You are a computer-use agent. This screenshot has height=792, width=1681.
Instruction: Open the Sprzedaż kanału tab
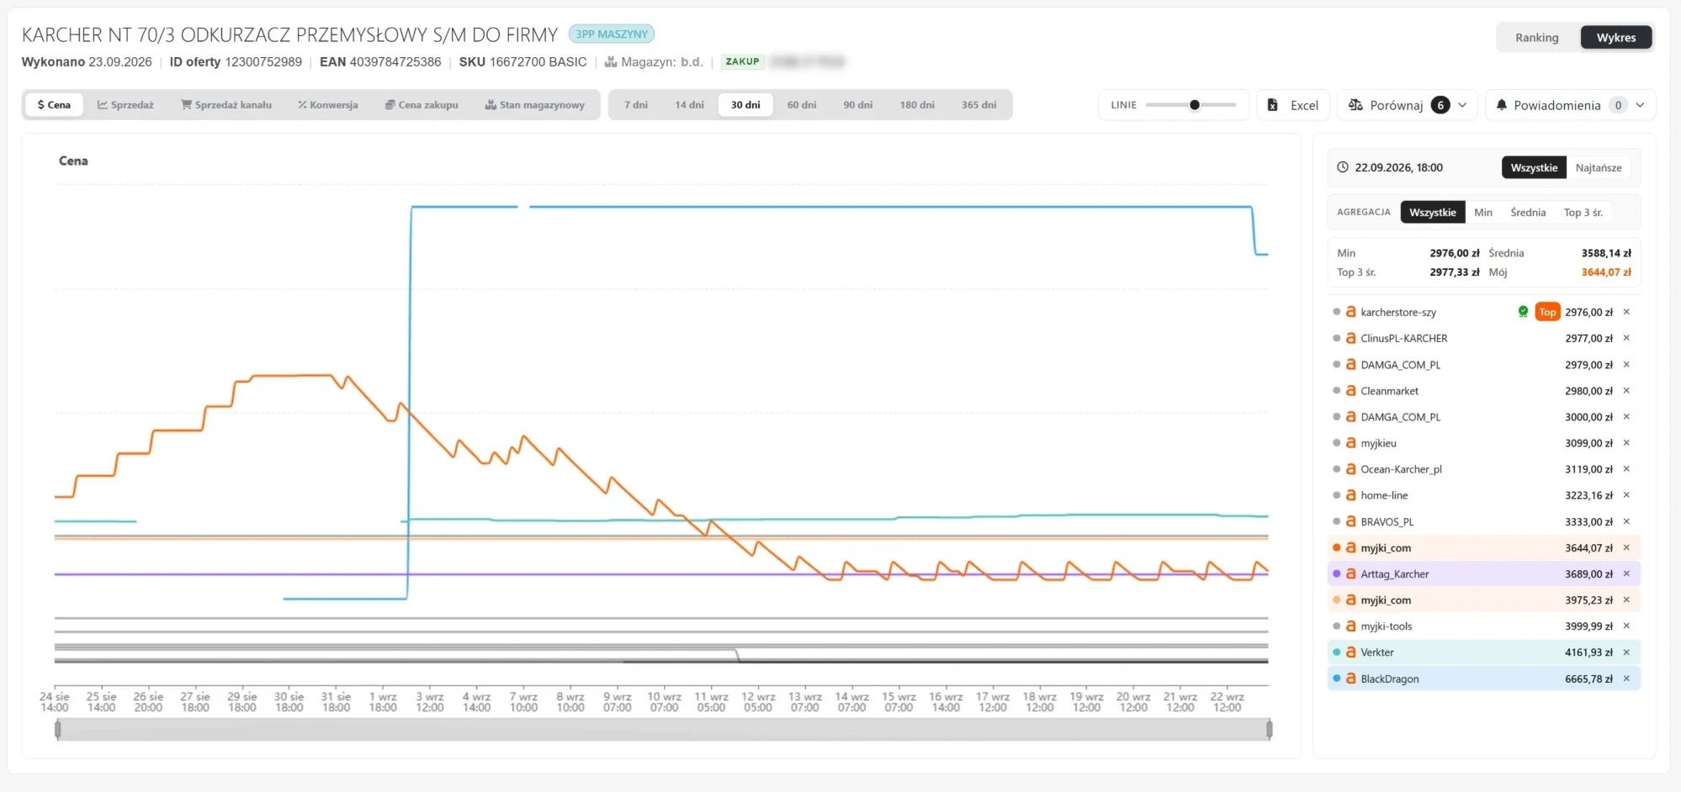(226, 105)
